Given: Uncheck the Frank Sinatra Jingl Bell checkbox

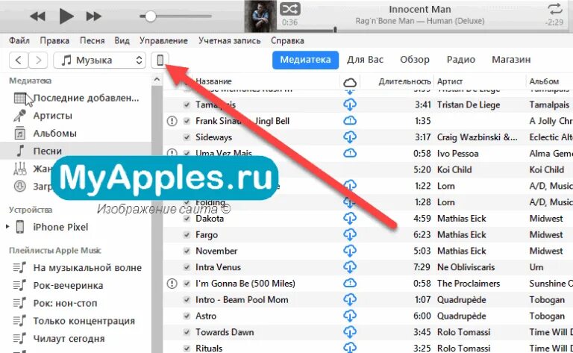Looking at the screenshot, I should tap(187, 121).
